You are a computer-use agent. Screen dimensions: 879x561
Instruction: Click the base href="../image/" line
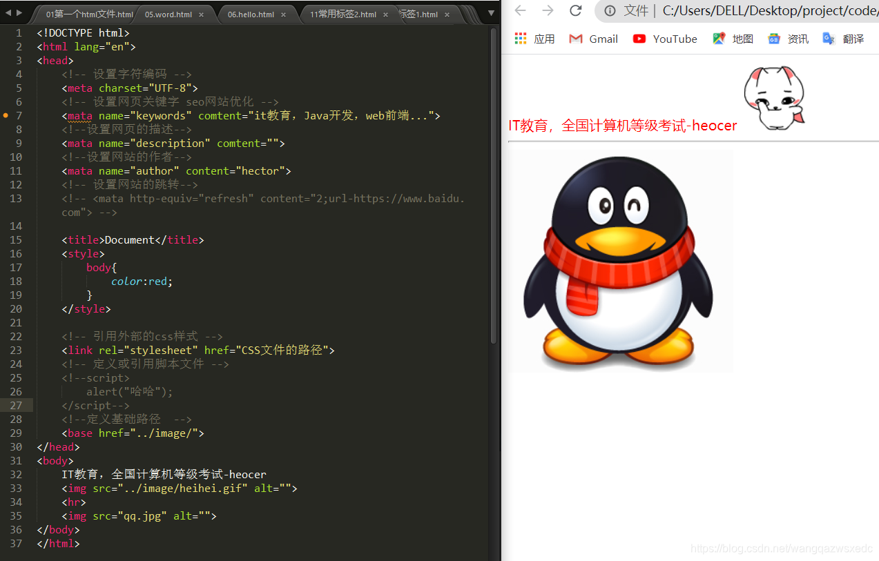(x=133, y=433)
